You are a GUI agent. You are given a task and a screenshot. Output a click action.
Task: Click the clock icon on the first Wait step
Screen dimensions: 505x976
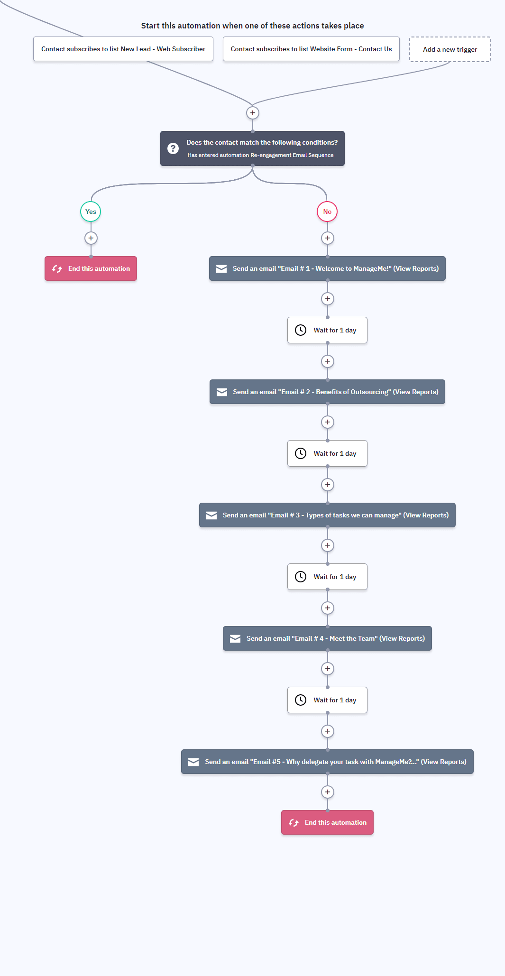pyautogui.click(x=301, y=330)
